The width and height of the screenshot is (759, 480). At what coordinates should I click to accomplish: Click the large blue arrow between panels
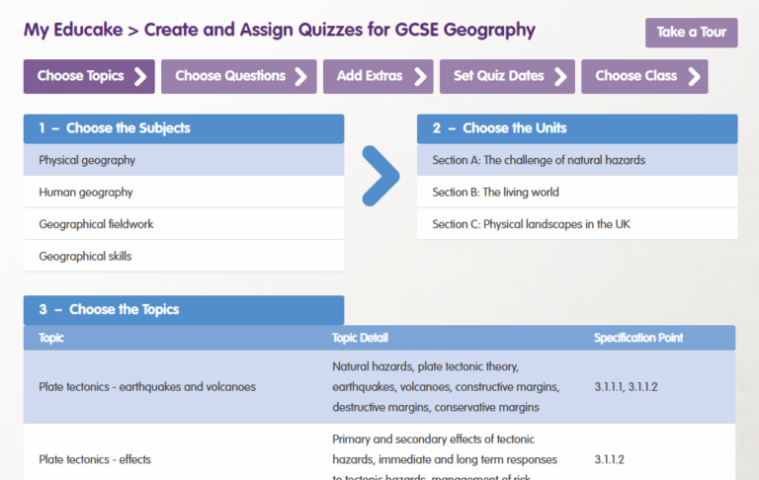(x=380, y=176)
